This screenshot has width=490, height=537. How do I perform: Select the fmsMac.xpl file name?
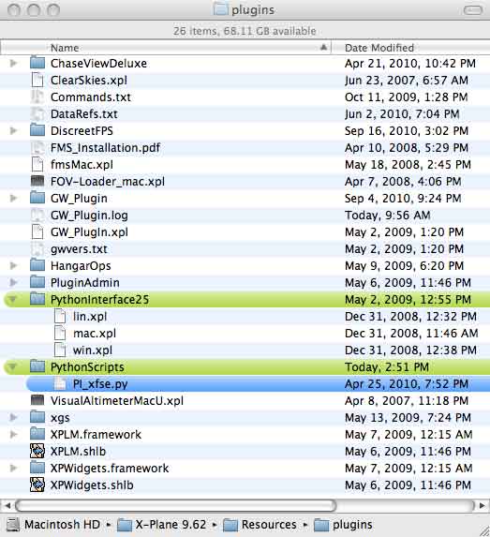pos(82,164)
